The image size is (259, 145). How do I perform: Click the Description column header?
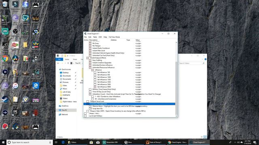pos(93,40)
